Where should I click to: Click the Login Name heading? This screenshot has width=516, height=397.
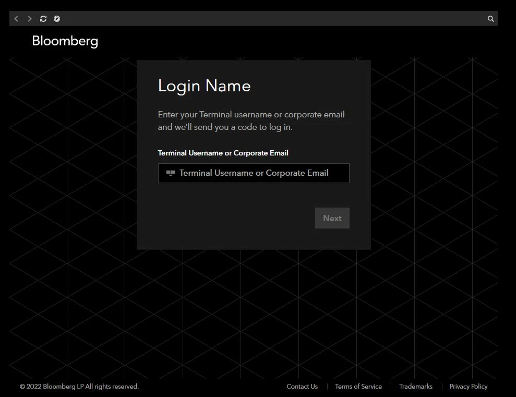point(204,86)
